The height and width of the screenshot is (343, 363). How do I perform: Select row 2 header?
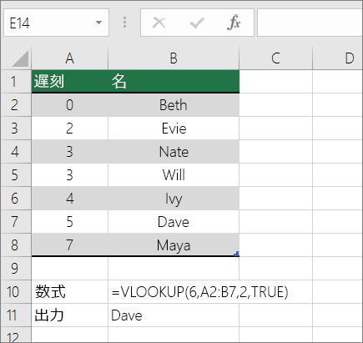[x=16, y=105]
